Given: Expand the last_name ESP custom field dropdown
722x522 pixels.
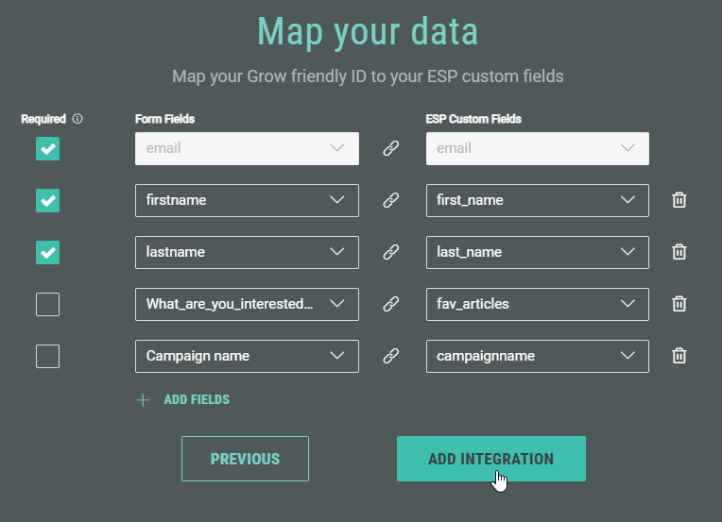Looking at the screenshot, I should tap(537, 252).
